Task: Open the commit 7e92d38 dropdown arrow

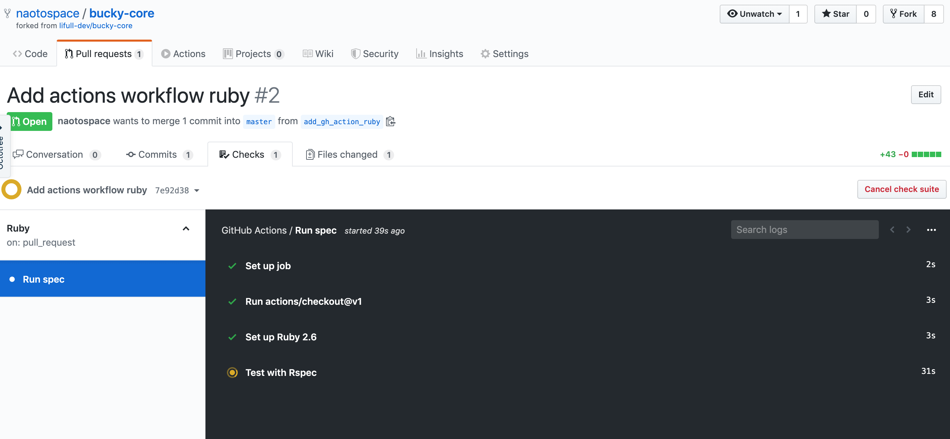Action: [197, 191]
